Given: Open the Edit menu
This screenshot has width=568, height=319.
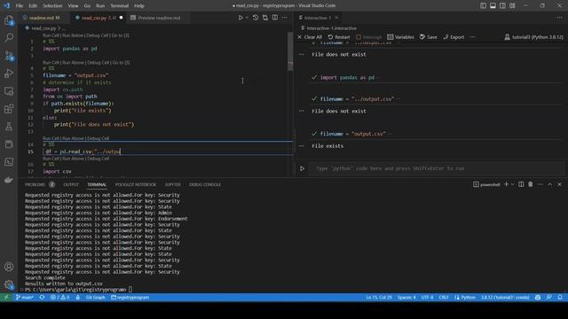Looking at the screenshot, I should (33, 6).
